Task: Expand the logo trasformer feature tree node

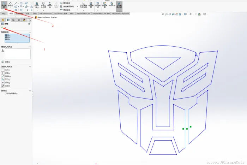Action: coord(34,17)
